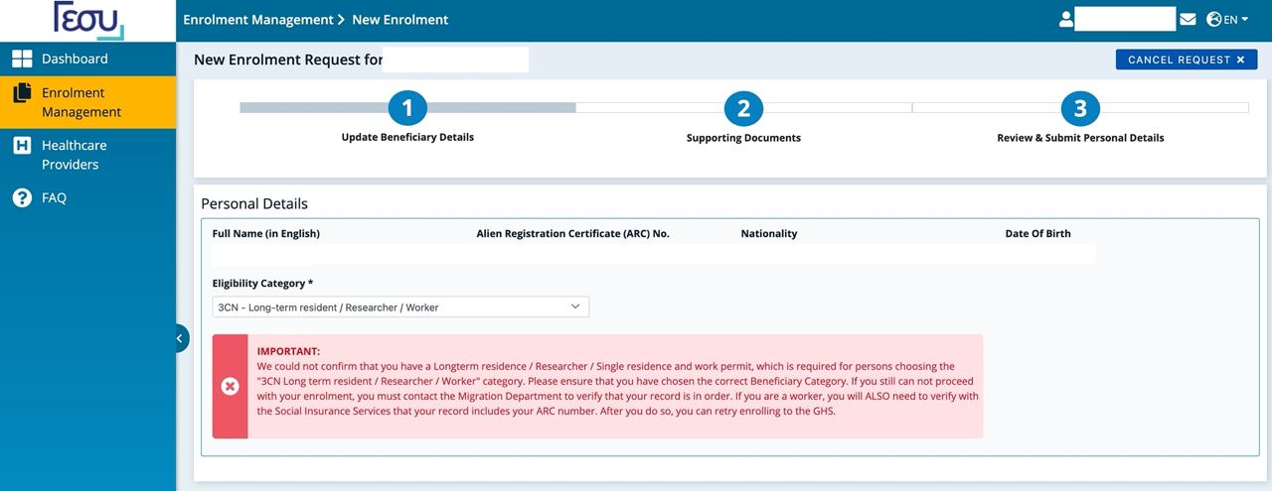Open Dashboard from sidebar menu
This screenshot has width=1272, height=491.
click(75, 60)
